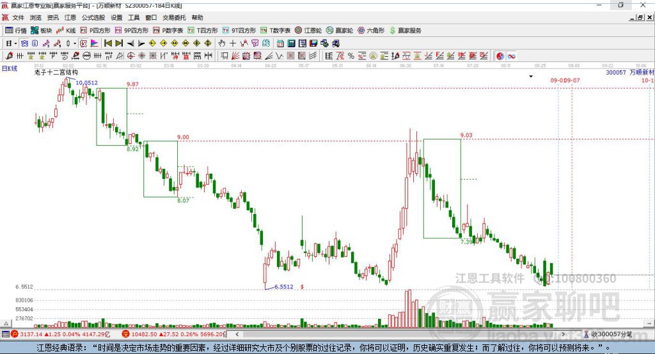This screenshot has width=655, height=354.
Task: Open the 交易委托 menu
Action: (174, 17)
